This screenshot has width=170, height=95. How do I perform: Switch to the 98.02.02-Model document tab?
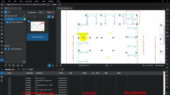[64, 8]
